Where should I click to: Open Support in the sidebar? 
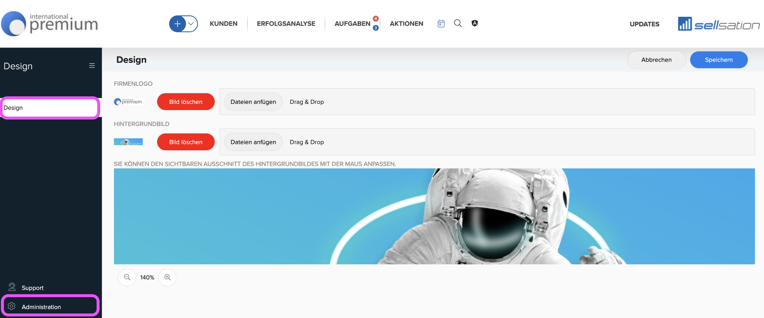coord(32,288)
